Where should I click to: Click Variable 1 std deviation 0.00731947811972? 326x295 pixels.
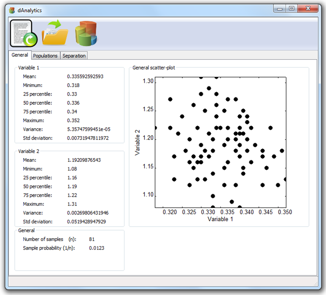[88, 138]
